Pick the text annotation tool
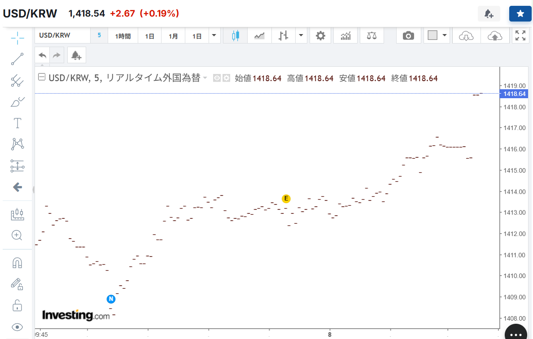Viewport: 533px width, 339px height. click(x=17, y=123)
